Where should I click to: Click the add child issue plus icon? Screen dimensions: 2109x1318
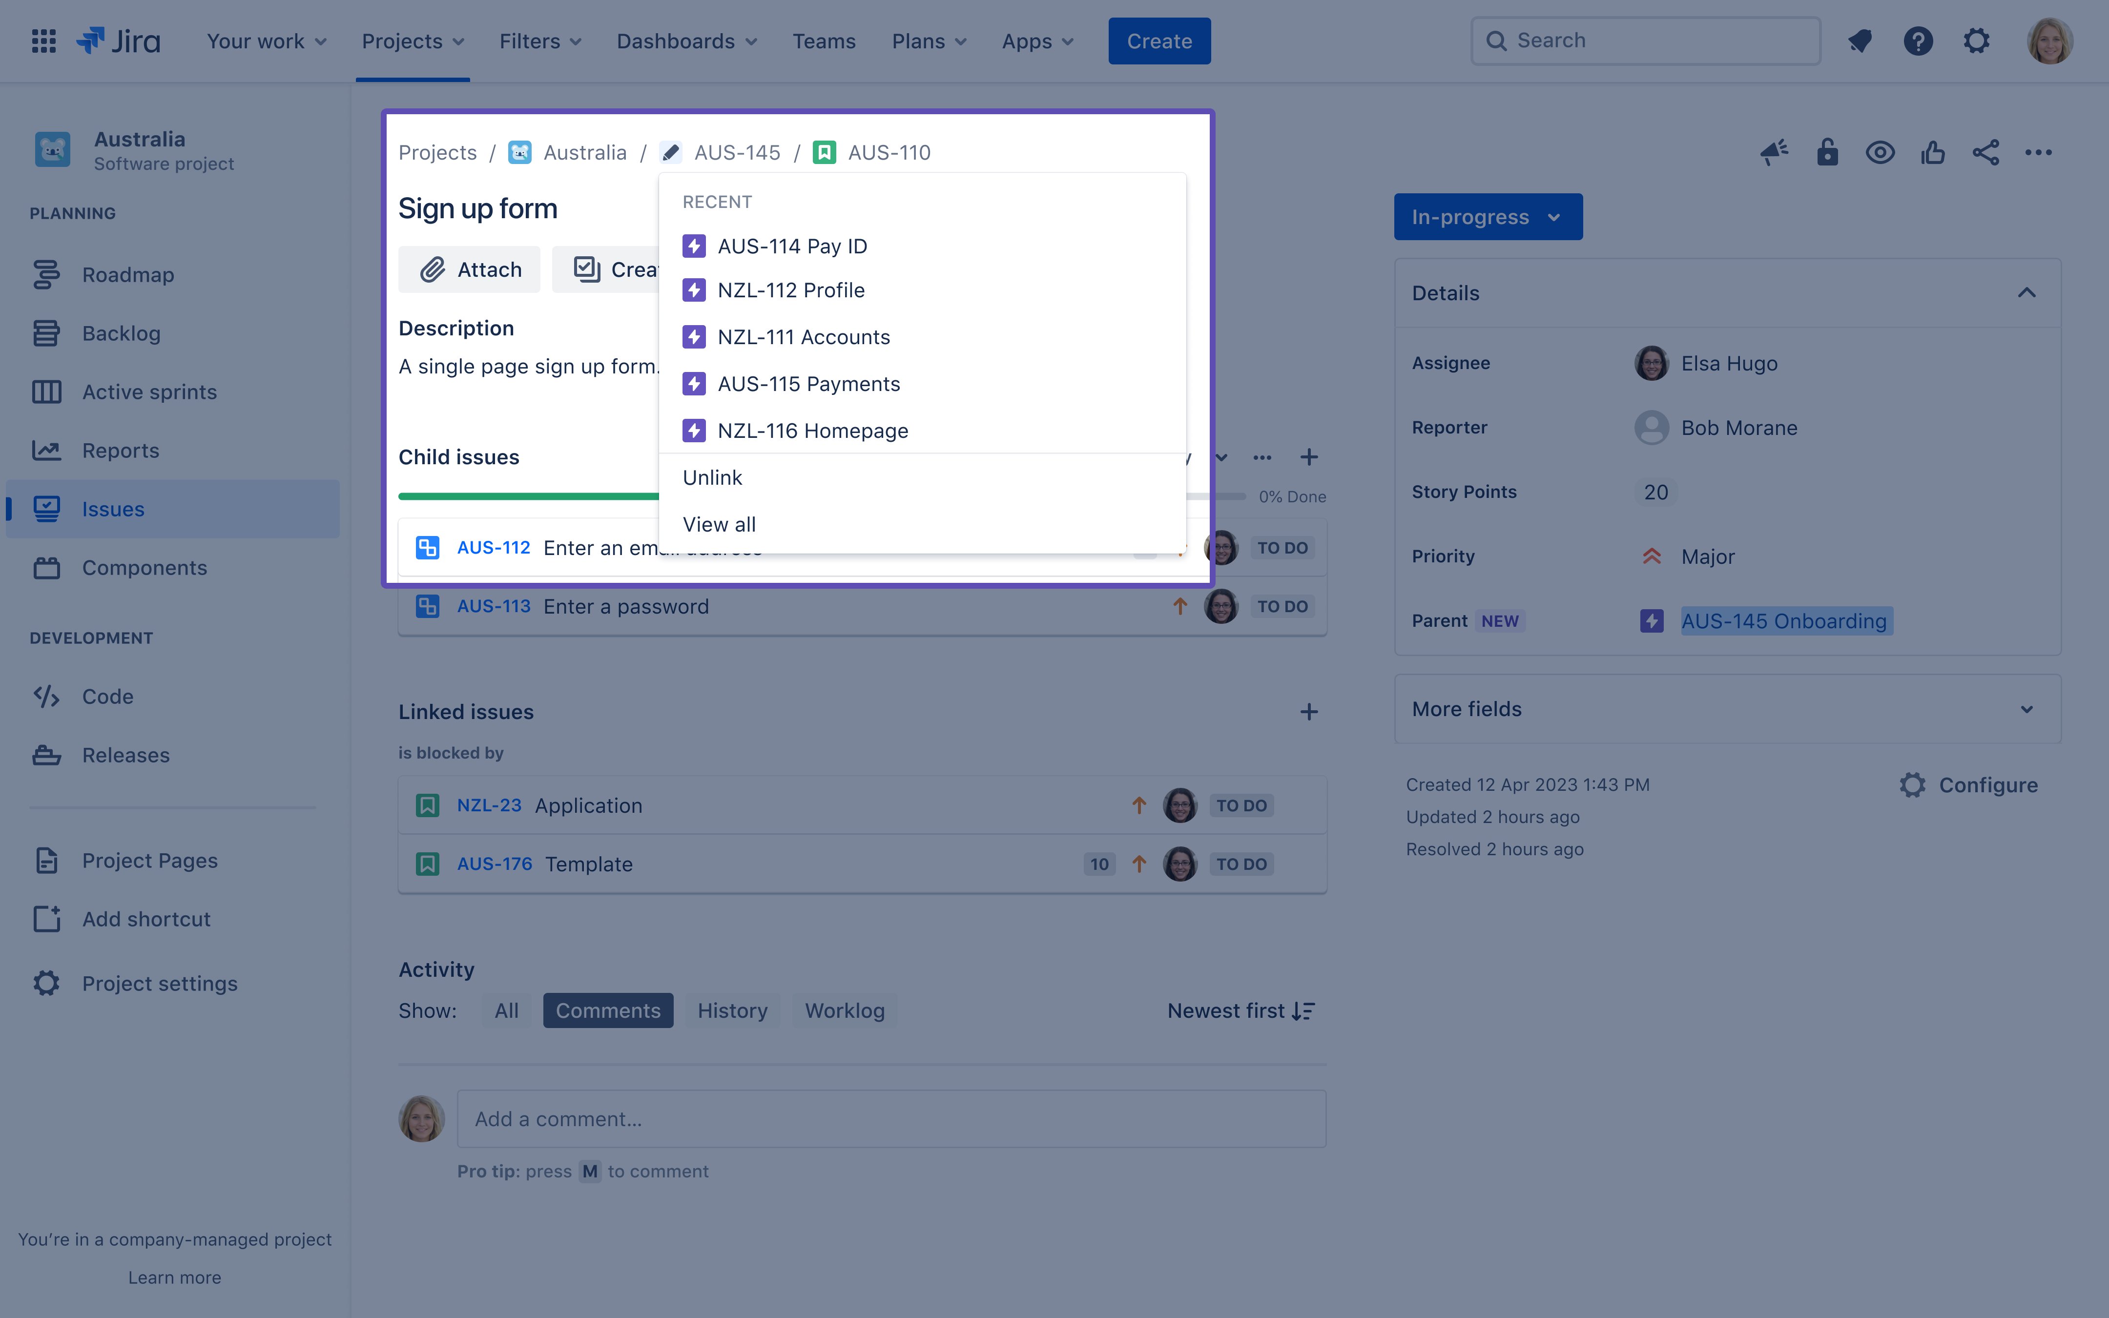pyautogui.click(x=1309, y=457)
